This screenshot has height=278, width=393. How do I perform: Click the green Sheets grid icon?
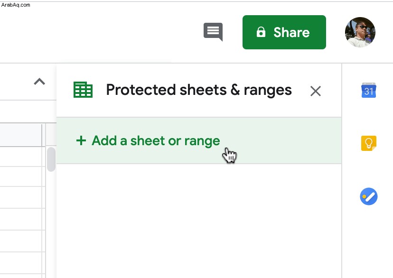(x=83, y=90)
